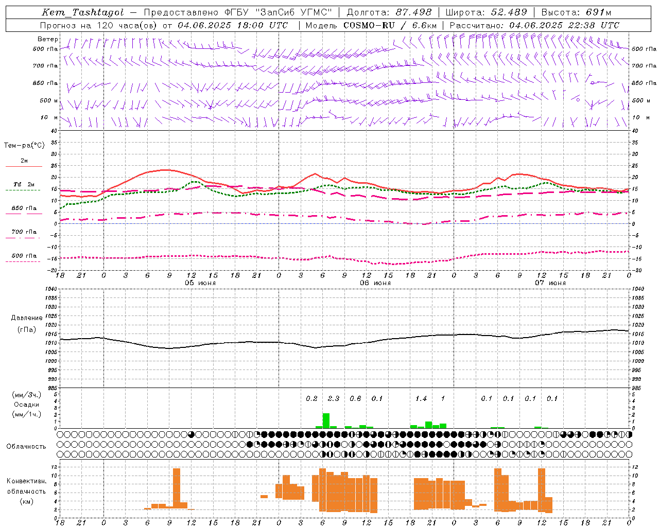
Task: Click the Осадки panel label
Action: point(27,405)
